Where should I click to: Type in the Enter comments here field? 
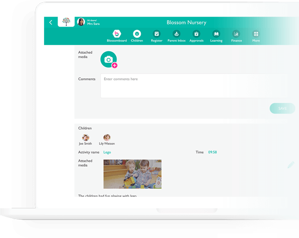point(195,86)
